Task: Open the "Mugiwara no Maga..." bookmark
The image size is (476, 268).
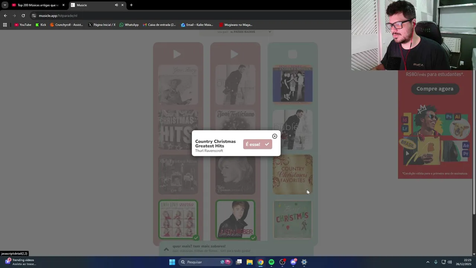Action: pyautogui.click(x=236, y=25)
